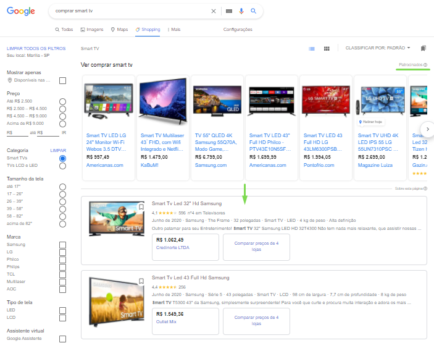This screenshot has height=343, width=434.
Task: Open the 'Maps' search tab
Action: click(x=119, y=30)
